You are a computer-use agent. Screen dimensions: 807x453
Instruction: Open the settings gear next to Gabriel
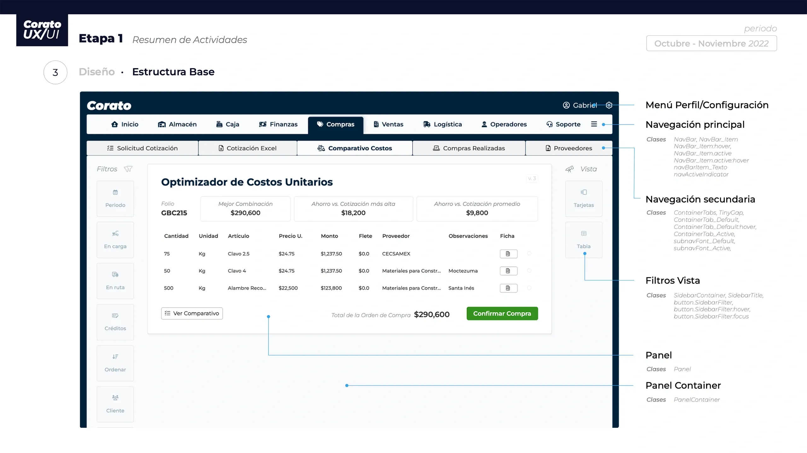click(x=609, y=105)
